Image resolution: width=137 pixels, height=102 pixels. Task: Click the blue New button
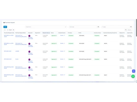click(5, 27)
